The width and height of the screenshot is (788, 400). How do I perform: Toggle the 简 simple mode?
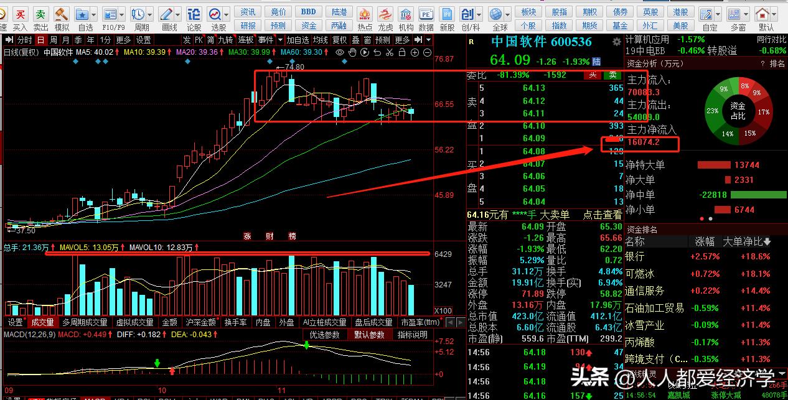[210, 40]
